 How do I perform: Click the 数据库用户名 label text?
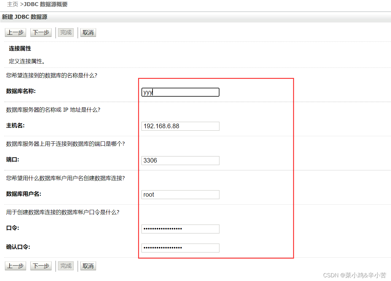24,194
